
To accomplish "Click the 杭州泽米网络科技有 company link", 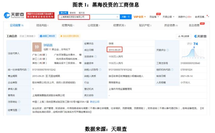I will 68,59.
